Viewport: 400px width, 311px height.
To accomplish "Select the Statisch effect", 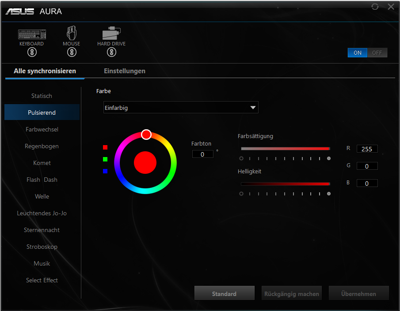I will pyautogui.click(x=42, y=96).
